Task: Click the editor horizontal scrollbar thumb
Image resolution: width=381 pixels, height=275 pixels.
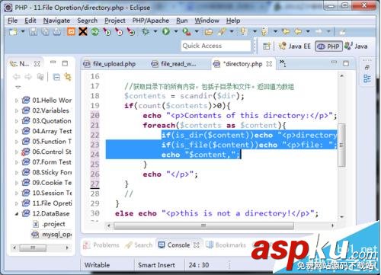Action: tap(203, 225)
